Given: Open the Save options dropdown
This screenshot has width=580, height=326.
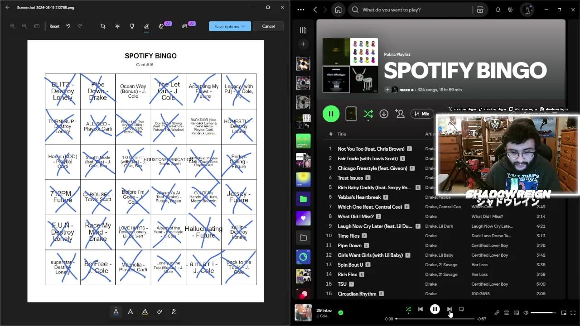Looking at the screenshot, I should coord(230,26).
